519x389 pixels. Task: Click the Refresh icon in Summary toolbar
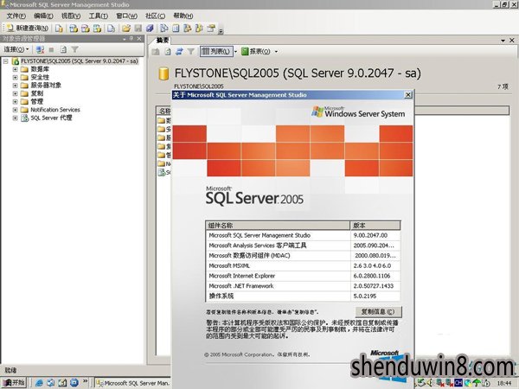168,52
